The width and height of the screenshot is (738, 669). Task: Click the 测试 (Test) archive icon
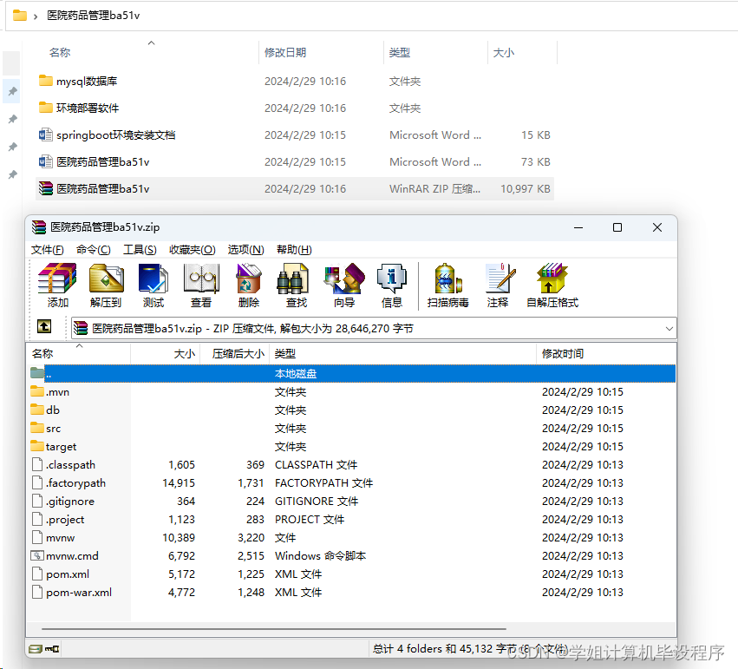(153, 285)
